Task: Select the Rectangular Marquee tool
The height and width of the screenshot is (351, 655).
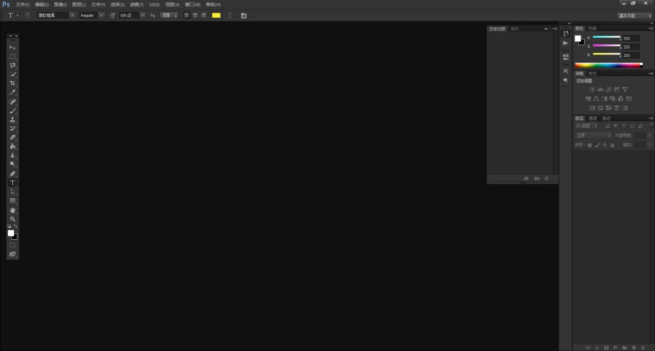Action: coord(13,56)
